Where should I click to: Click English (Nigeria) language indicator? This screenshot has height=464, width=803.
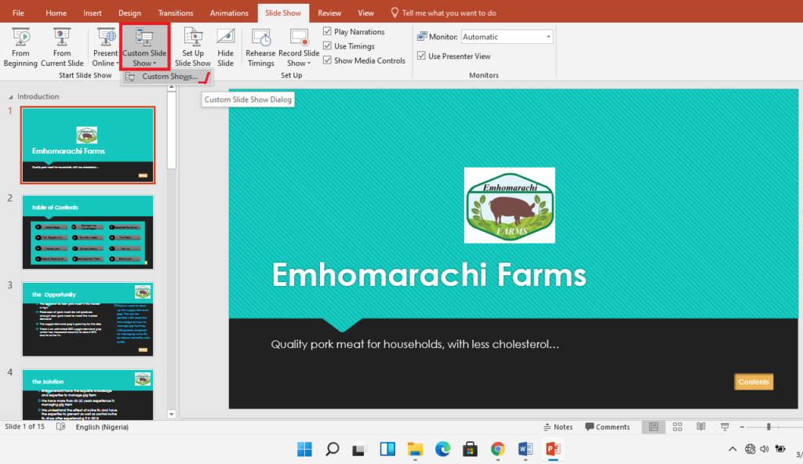pos(102,426)
